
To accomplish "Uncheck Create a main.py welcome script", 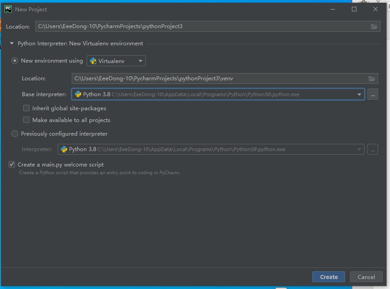I will (x=12, y=165).
